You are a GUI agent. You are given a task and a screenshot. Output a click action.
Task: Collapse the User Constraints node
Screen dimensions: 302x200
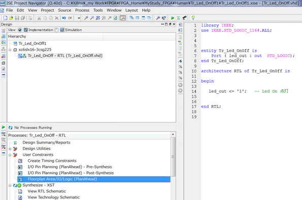coord(10,155)
